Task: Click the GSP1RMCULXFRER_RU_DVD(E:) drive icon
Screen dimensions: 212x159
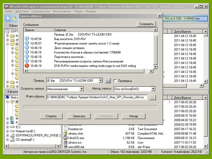Action: (x=12, y=135)
